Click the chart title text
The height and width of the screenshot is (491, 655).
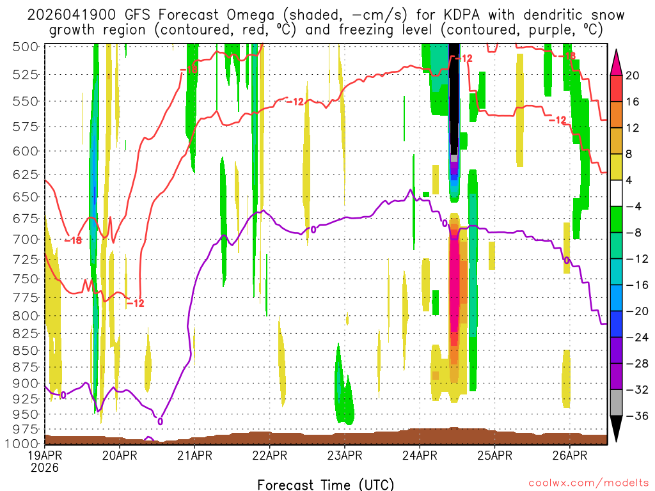[326, 22]
